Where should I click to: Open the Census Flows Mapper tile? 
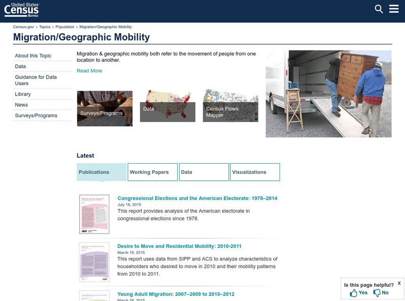[230, 106]
